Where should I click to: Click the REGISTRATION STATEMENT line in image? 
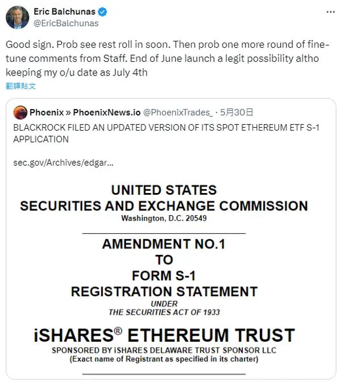point(164,291)
